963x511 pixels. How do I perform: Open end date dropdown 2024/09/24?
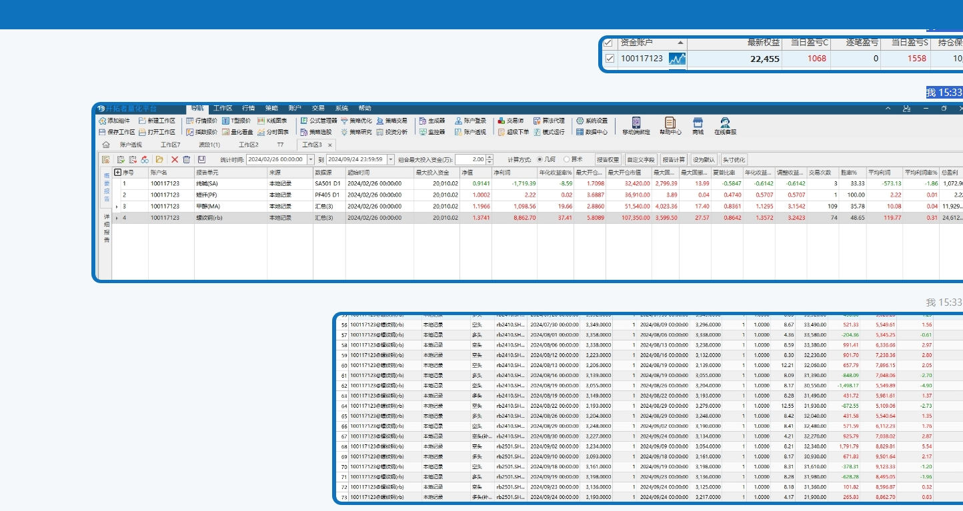click(389, 159)
